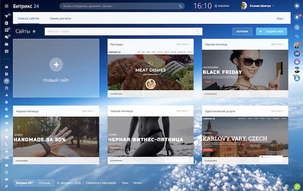Screen dimensions: 303x191
Task: Click the notifications bell icon
Action: [297, 17]
